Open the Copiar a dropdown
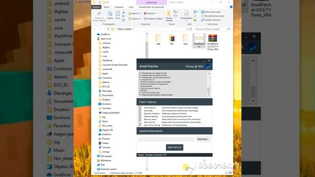This screenshot has width=315, height=177. 134,19
